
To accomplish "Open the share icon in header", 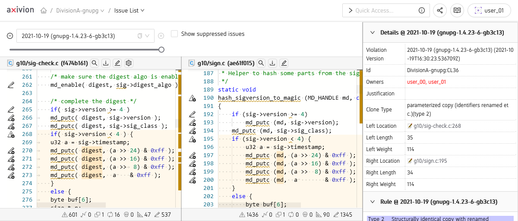I will tap(440, 11).
